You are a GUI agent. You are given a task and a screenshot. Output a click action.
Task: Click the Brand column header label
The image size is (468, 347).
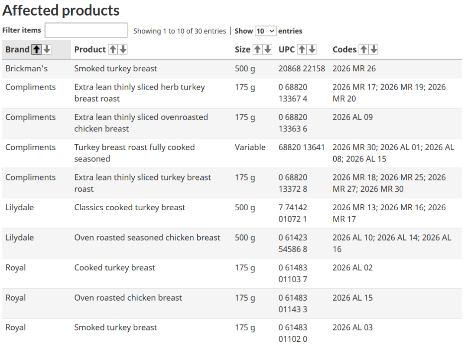(17, 50)
